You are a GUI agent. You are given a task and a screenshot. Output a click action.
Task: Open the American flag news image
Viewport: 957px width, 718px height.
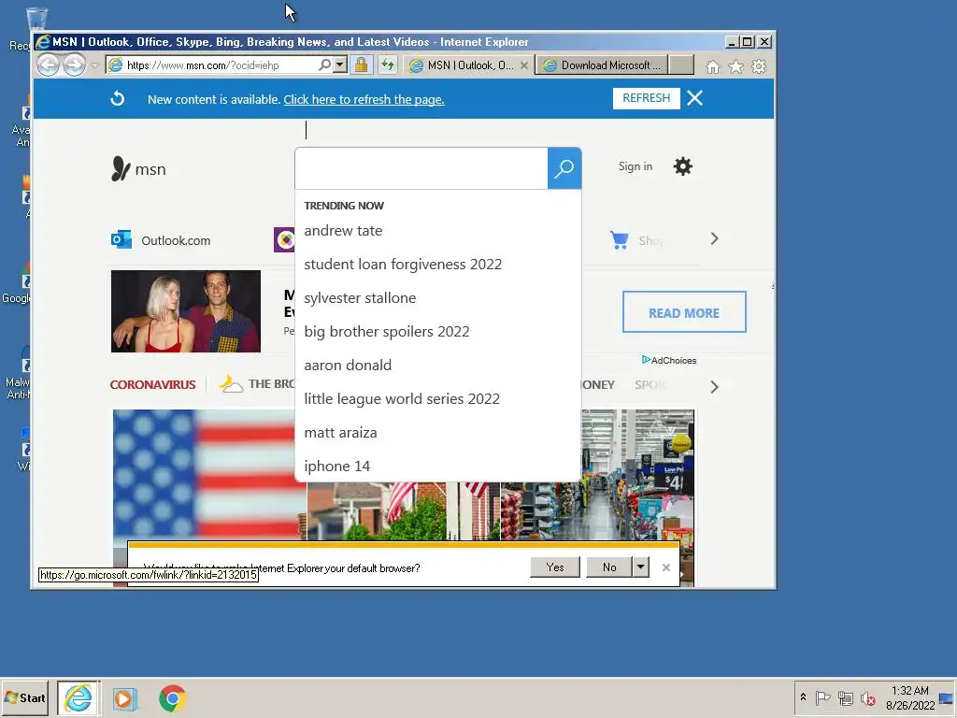(x=209, y=474)
